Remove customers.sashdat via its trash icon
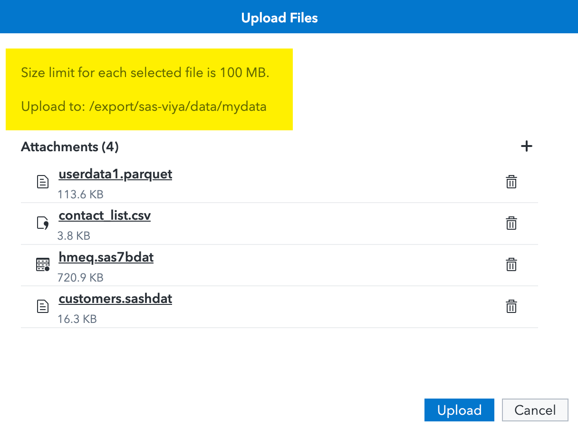This screenshot has height=429, width=578. (511, 306)
